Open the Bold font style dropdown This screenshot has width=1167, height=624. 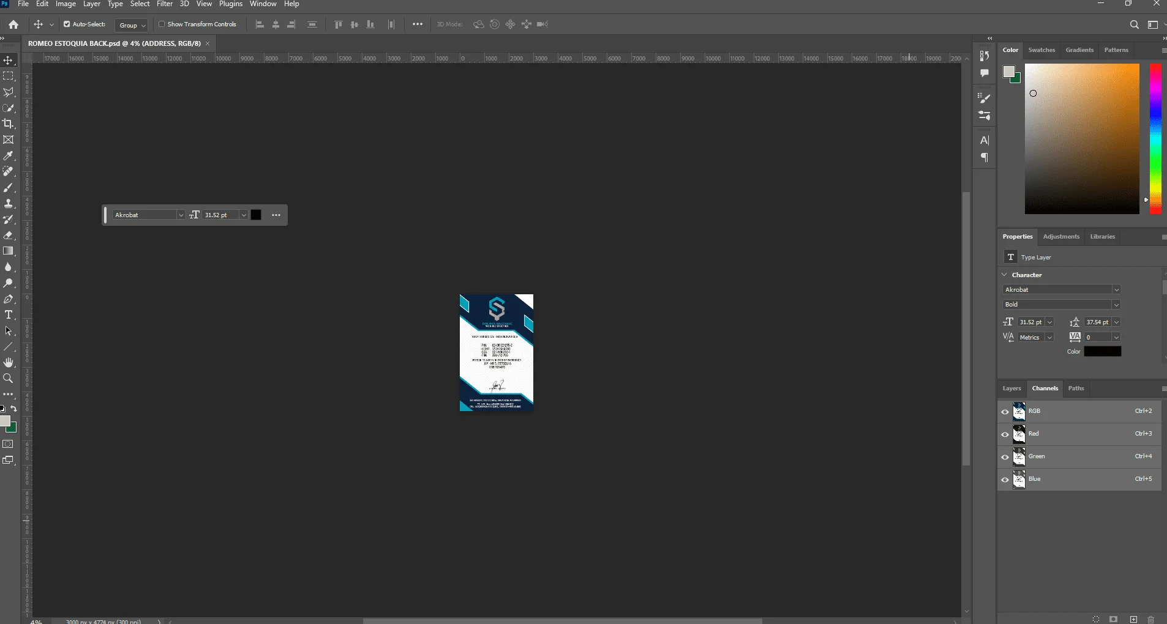pos(1116,305)
